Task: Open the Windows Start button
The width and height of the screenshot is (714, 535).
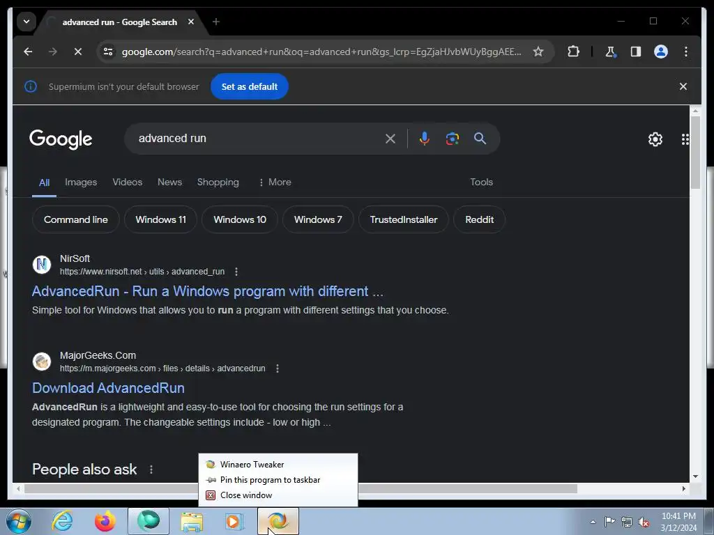Action: [x=18, y=521]
